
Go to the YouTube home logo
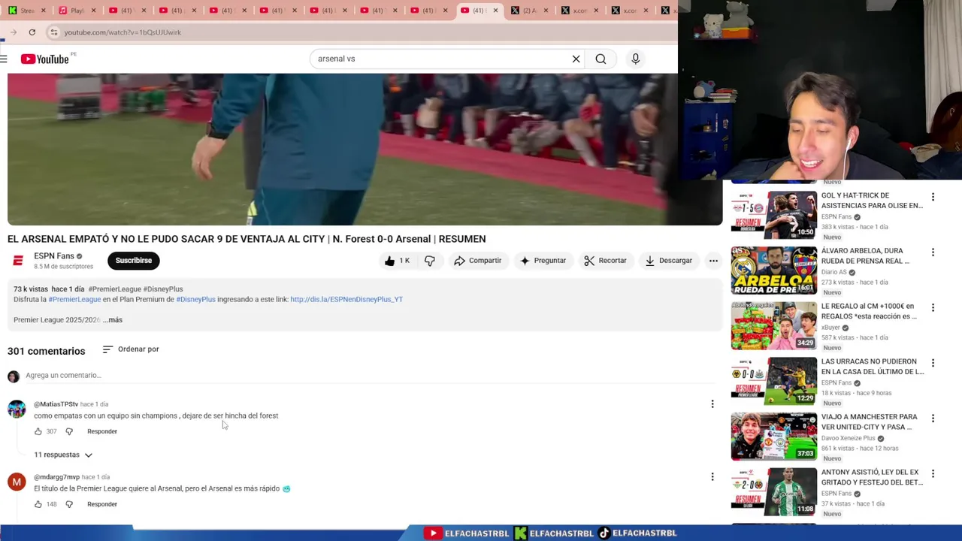click(45, 59)
